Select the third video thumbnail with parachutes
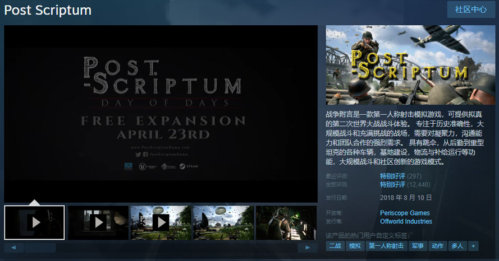The image size is (499, 261). 161,222
